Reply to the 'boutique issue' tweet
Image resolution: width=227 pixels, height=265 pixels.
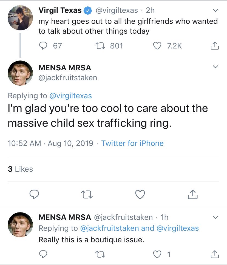tap(43, 255)
